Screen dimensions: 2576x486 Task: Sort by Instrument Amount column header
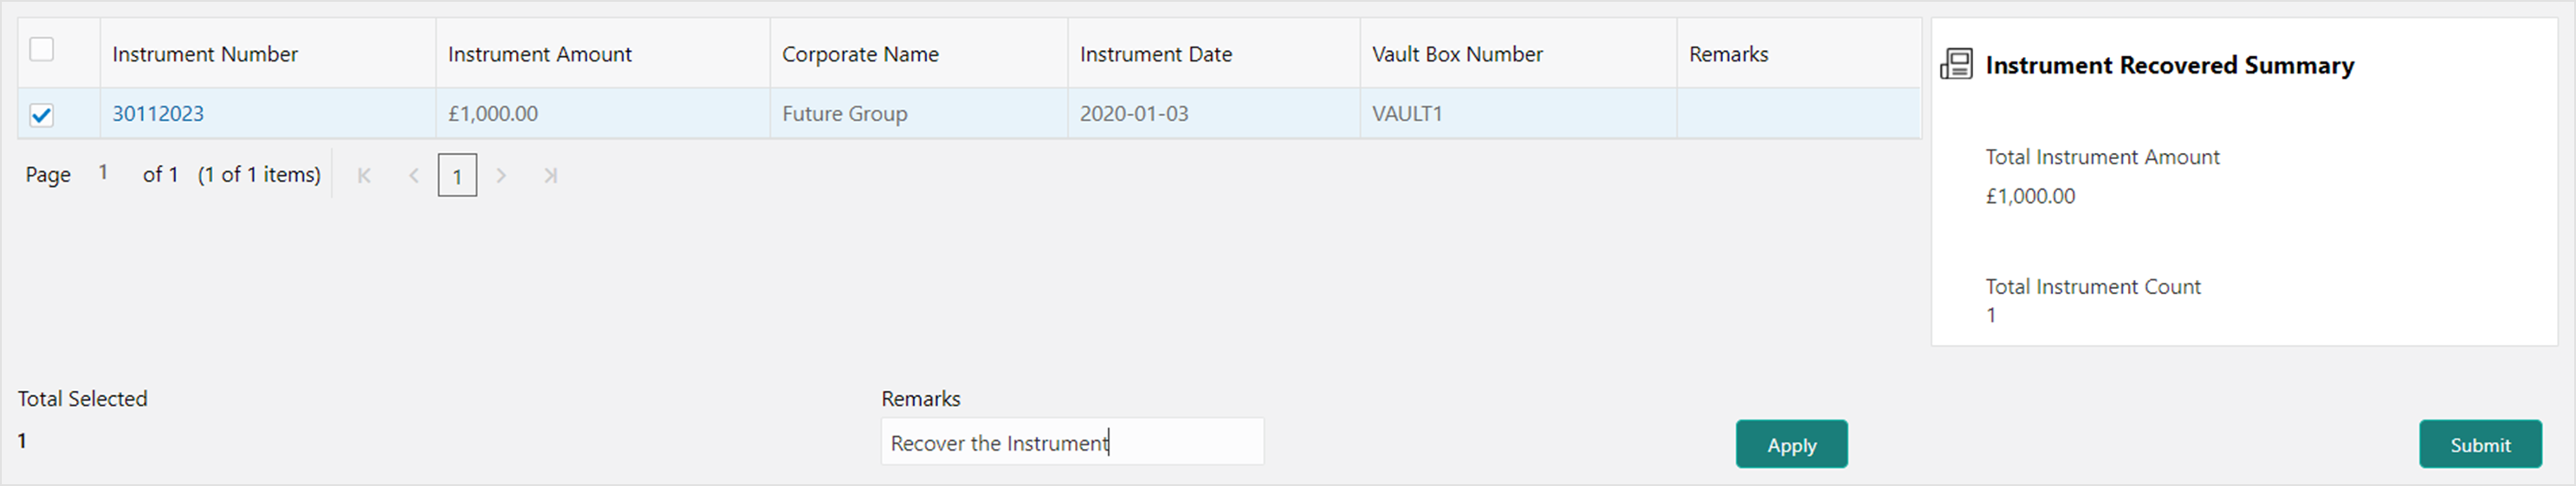[x=539, y=54]
